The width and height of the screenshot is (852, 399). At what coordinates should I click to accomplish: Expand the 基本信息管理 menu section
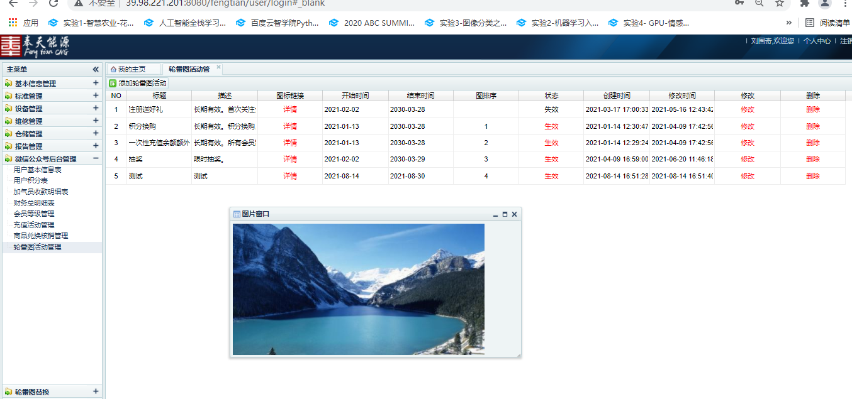[x=96, y=83]
